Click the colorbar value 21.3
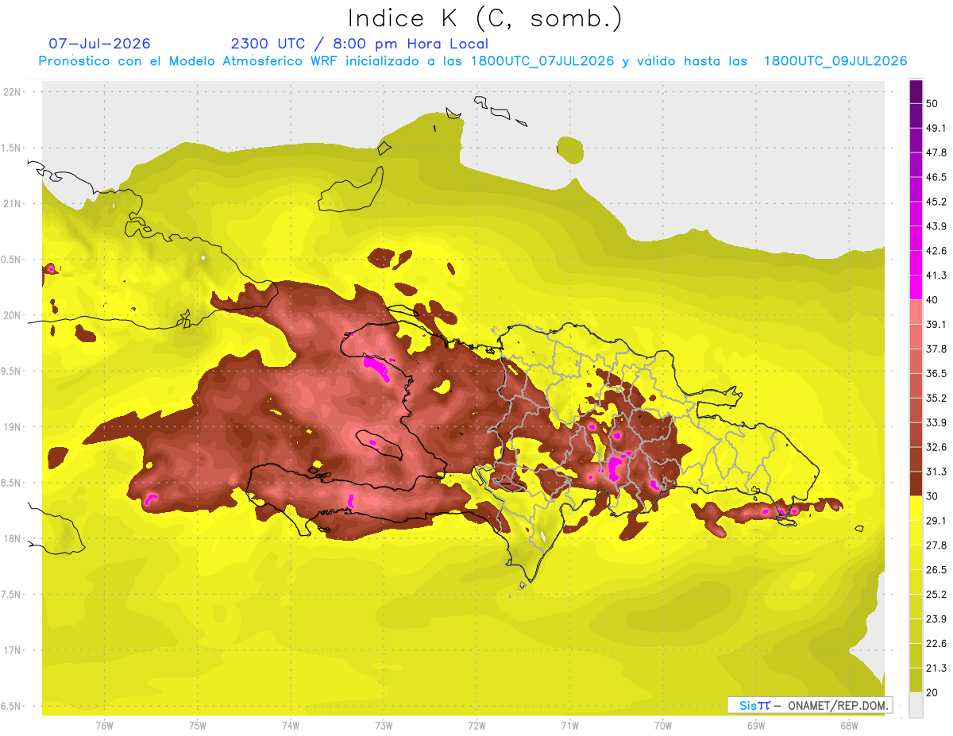The width and height of the screenshot is (953, 736). click(936, 668)
